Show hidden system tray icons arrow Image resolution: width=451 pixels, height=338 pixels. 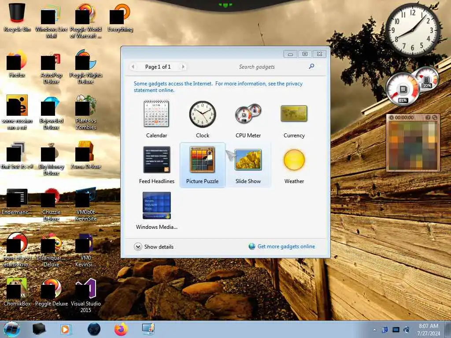pyautogui.click(x=374, y=330)
